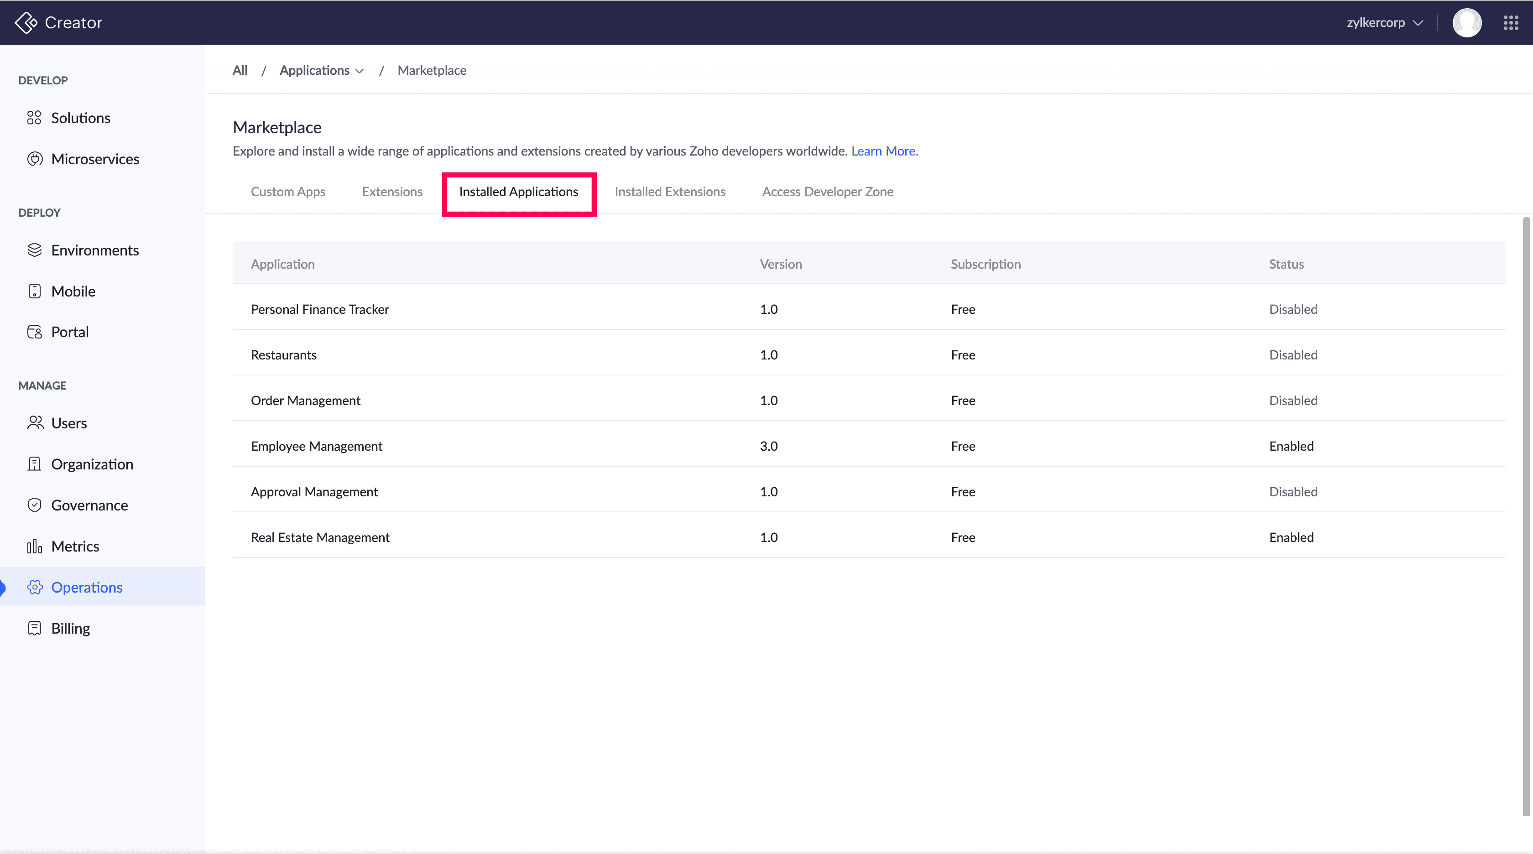The width and height of the screenshot is (1533, 854).
Task: Click the All breadcrumb link
Action: click(240, 70)
